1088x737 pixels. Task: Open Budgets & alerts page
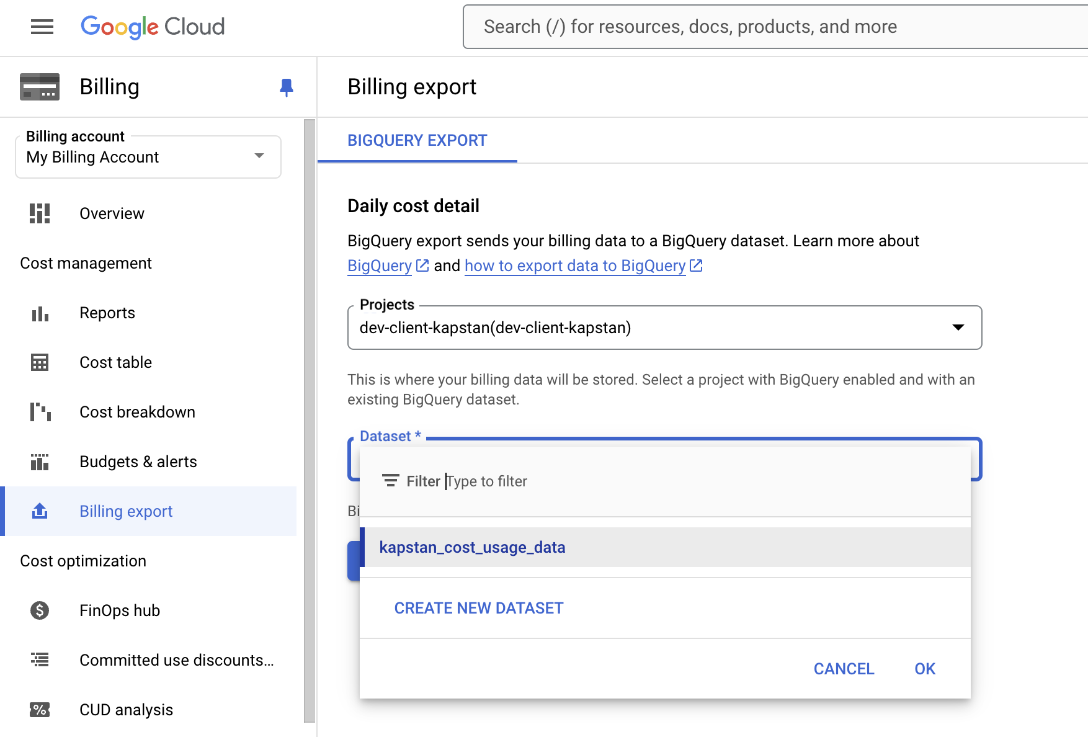click(148, 462)
